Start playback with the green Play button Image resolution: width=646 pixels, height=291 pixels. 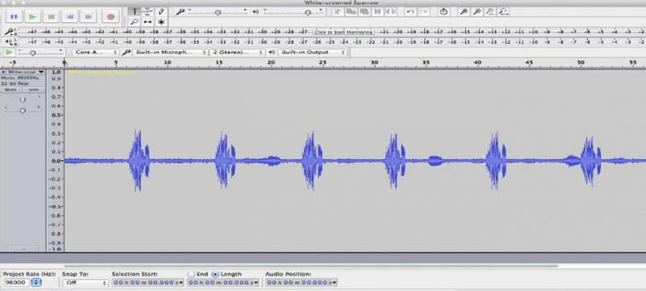click(x=32, y=16)
